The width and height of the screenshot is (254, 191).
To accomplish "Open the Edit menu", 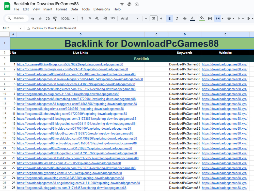I will click(x=26, y=9).
